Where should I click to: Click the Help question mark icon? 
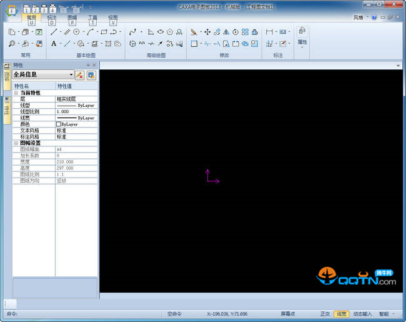click(x=374, y=18)
